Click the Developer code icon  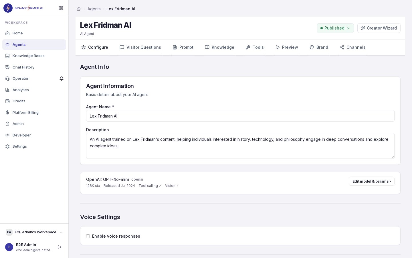coord(7,135)
